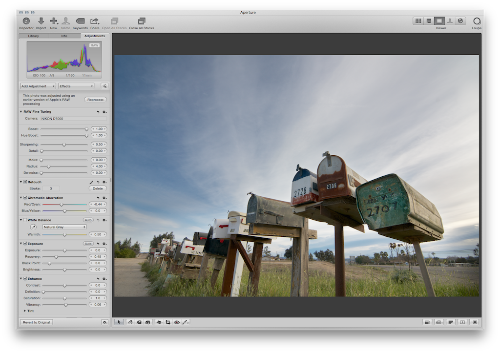Image resolution: width=500 pixels, height=353 pixels.
Task: Click the Reprocess button
Action: pyautogui.click(x=95, y=100)
